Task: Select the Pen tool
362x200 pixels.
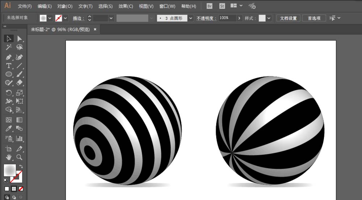Action: pyautogui.click(x=9, y=57)
